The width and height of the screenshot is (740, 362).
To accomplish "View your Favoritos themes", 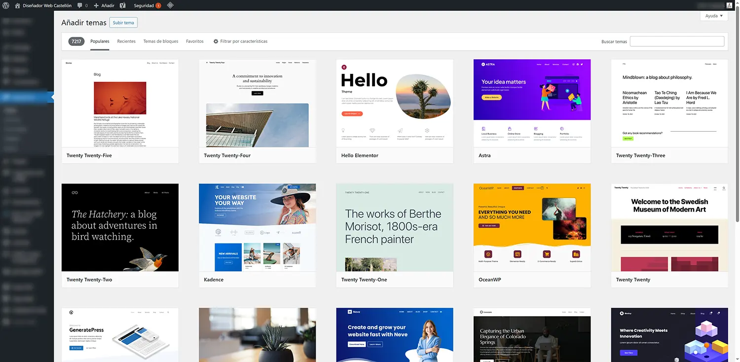I will pos(194,41).
